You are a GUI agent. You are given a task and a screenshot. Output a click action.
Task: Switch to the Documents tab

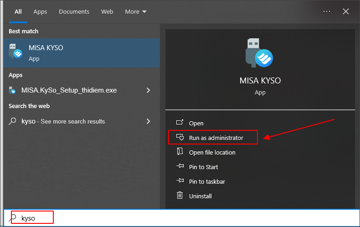coord(74,12)
